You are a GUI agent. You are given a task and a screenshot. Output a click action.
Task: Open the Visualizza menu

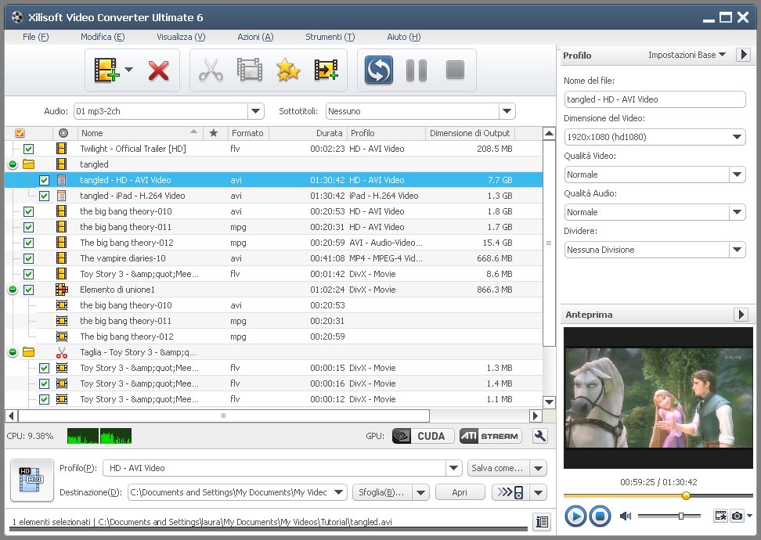pos(181,37)
